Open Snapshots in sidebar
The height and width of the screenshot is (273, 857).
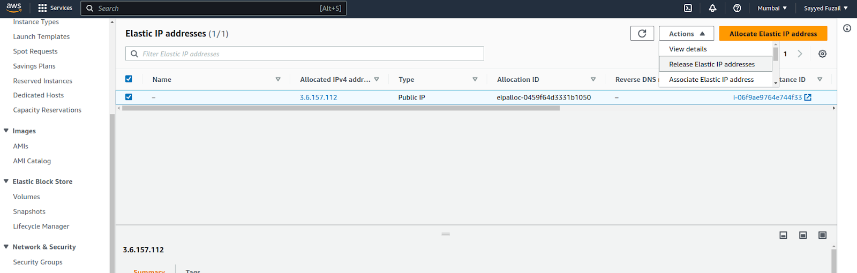[x=29, y=211]
